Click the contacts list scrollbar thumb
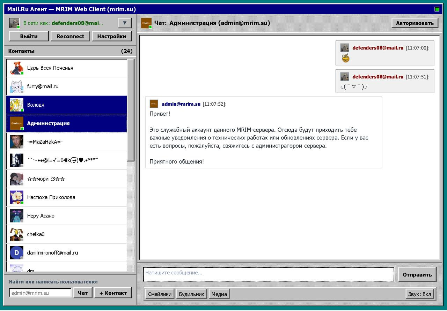447x311 pixels. coord(131,110)
